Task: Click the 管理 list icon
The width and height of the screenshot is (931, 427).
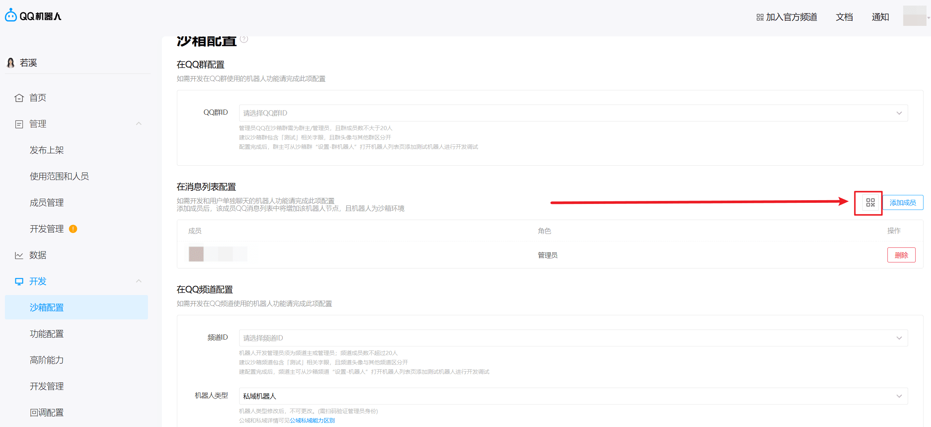Action: [19, 124]
